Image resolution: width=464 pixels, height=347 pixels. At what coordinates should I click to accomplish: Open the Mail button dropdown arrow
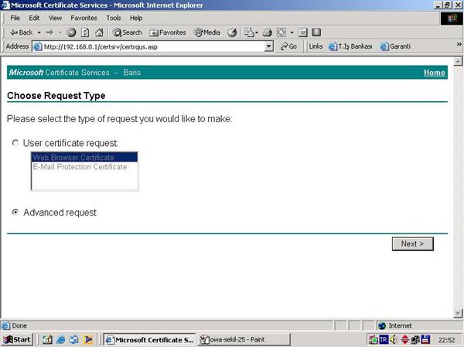pyautogui.click(x=257, y=32)
